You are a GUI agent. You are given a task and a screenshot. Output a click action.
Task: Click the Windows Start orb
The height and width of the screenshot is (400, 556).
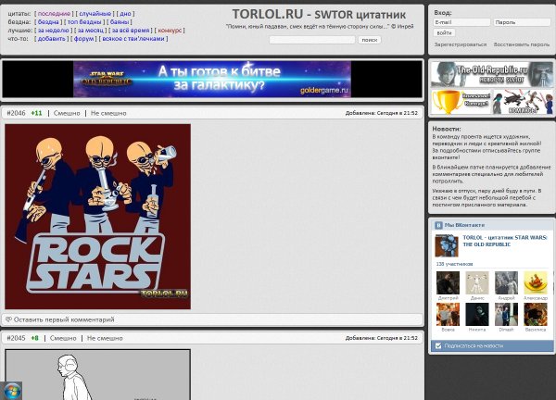click(x=11, y=390)
